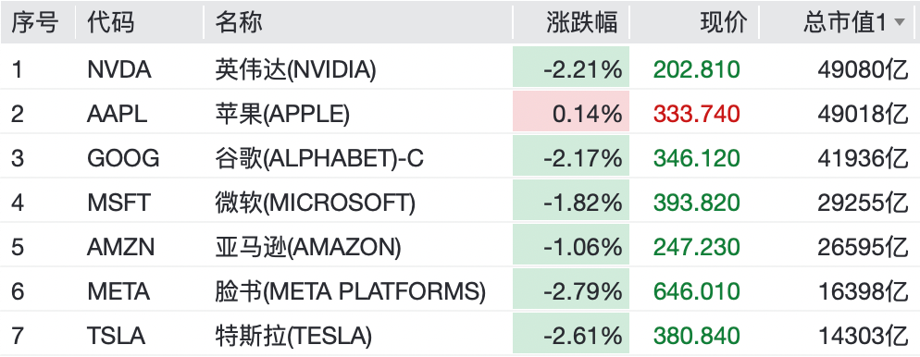Select the 谷歌(ALPHABET)-C entry
Image resolution: width=920 pixels, height=357 pixels.
[319, 158]
